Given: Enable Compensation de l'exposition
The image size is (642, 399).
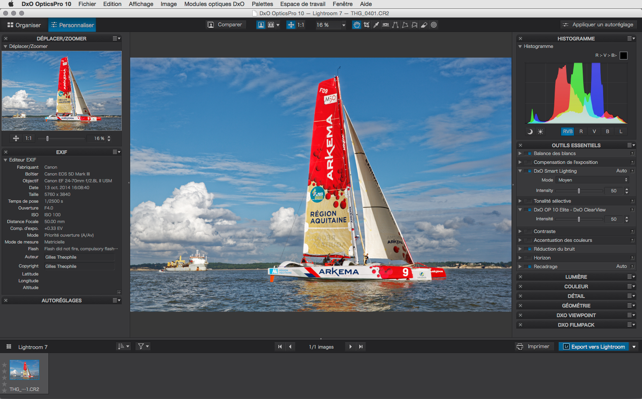Looking at the screenshot, I should pos(529,162).
